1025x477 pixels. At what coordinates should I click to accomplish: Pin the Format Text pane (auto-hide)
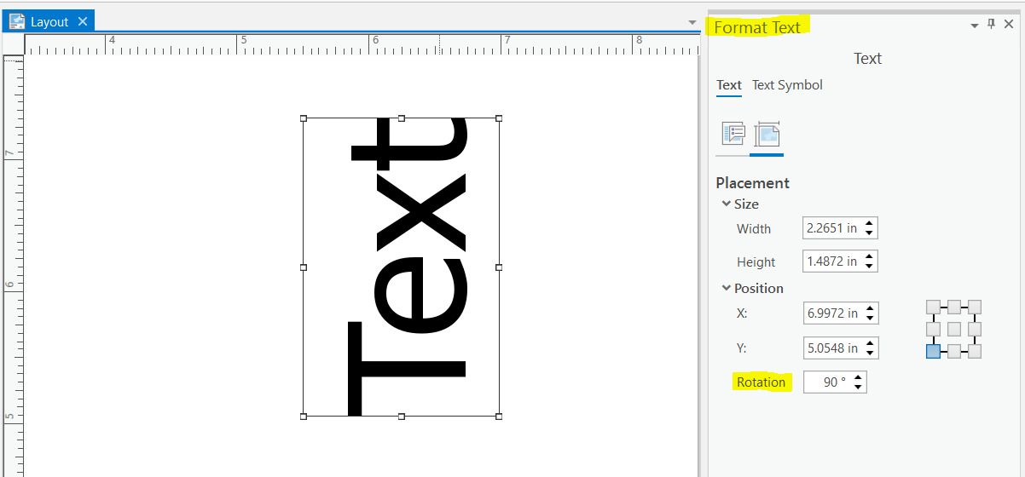pyautogui.click(x=991, y=25)
